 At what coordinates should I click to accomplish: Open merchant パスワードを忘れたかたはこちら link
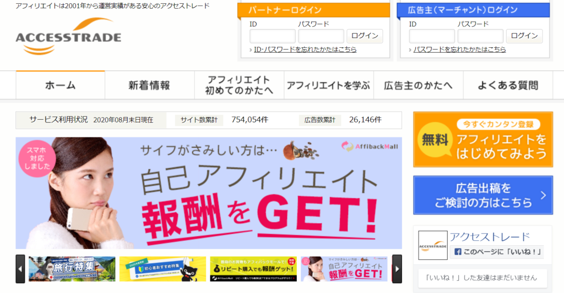click(459, 49)
